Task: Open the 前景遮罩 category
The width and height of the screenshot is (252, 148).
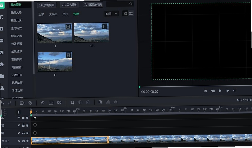Action: 17,52
